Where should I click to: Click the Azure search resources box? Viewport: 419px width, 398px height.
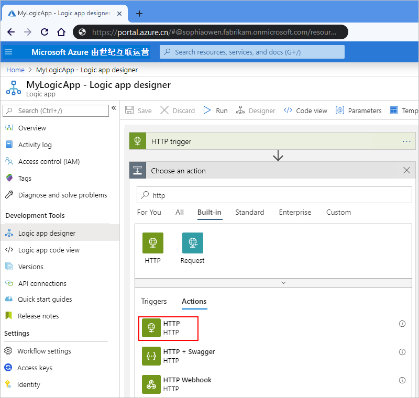click(x=252, y=52)
